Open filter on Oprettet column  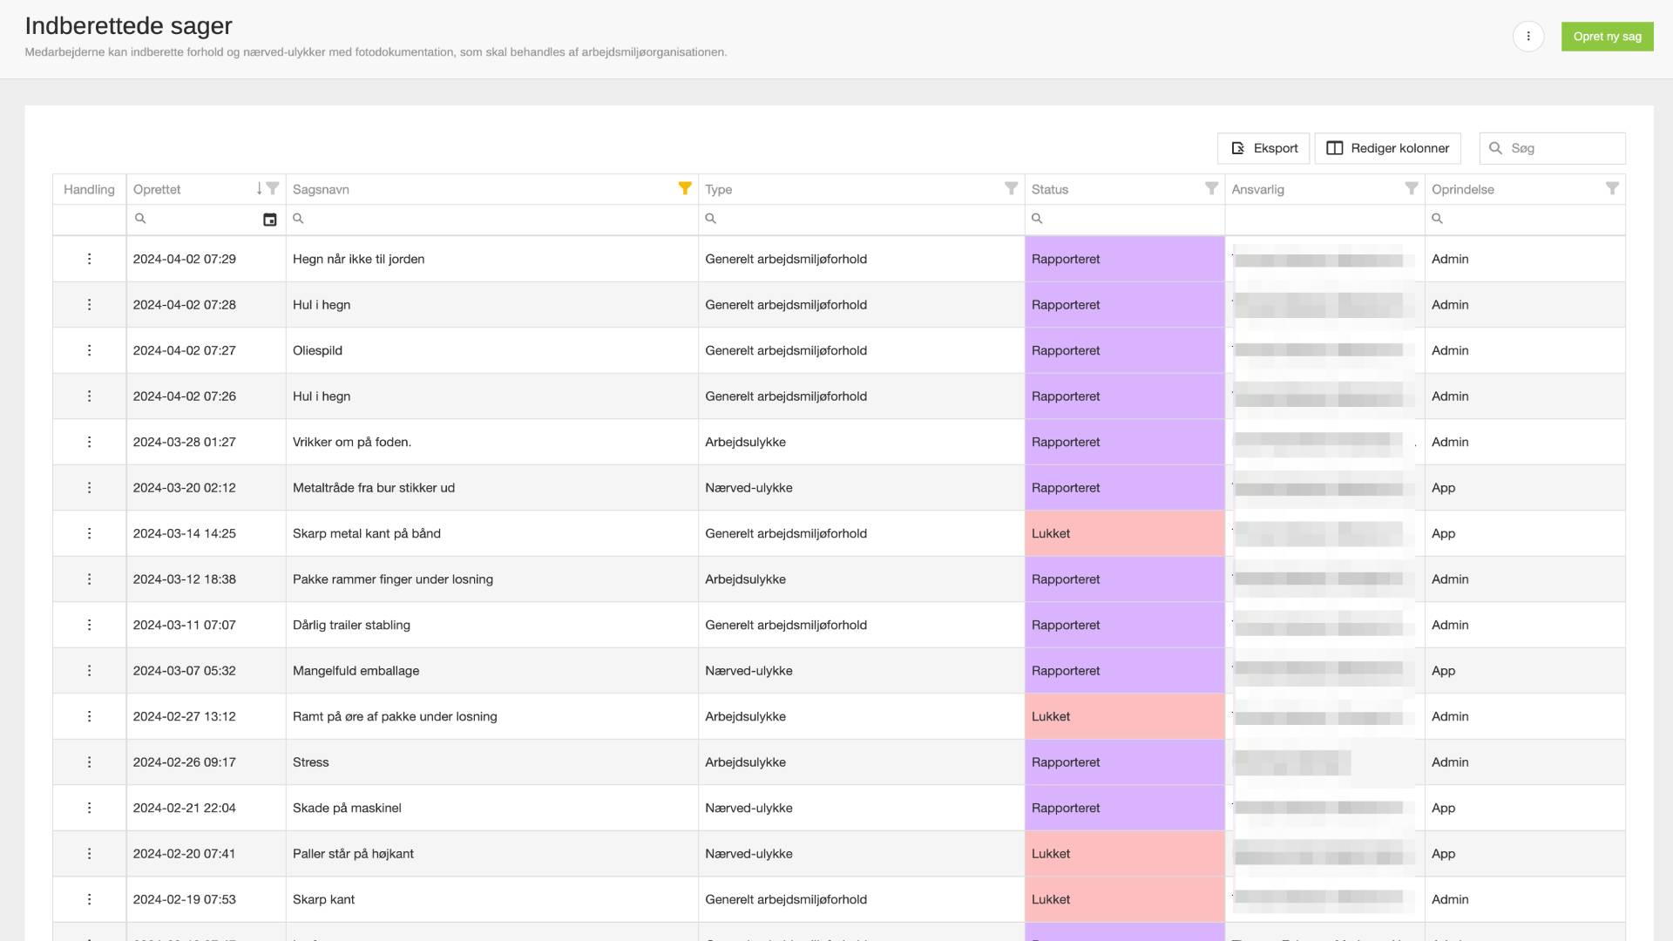click(273, 188)
